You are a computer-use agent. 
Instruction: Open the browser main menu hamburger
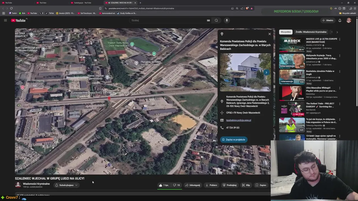(355, 8)
